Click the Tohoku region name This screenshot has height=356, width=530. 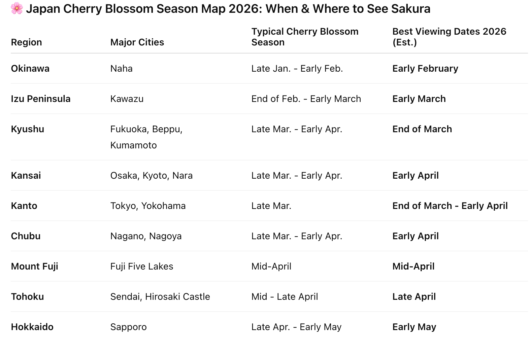click(27, 296)
